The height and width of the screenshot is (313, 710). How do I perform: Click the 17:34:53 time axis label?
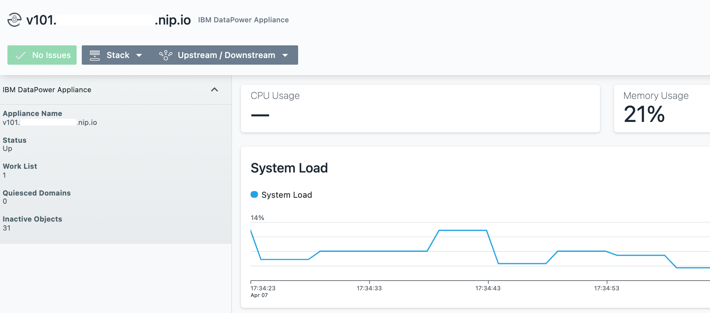tap(607, 288)
